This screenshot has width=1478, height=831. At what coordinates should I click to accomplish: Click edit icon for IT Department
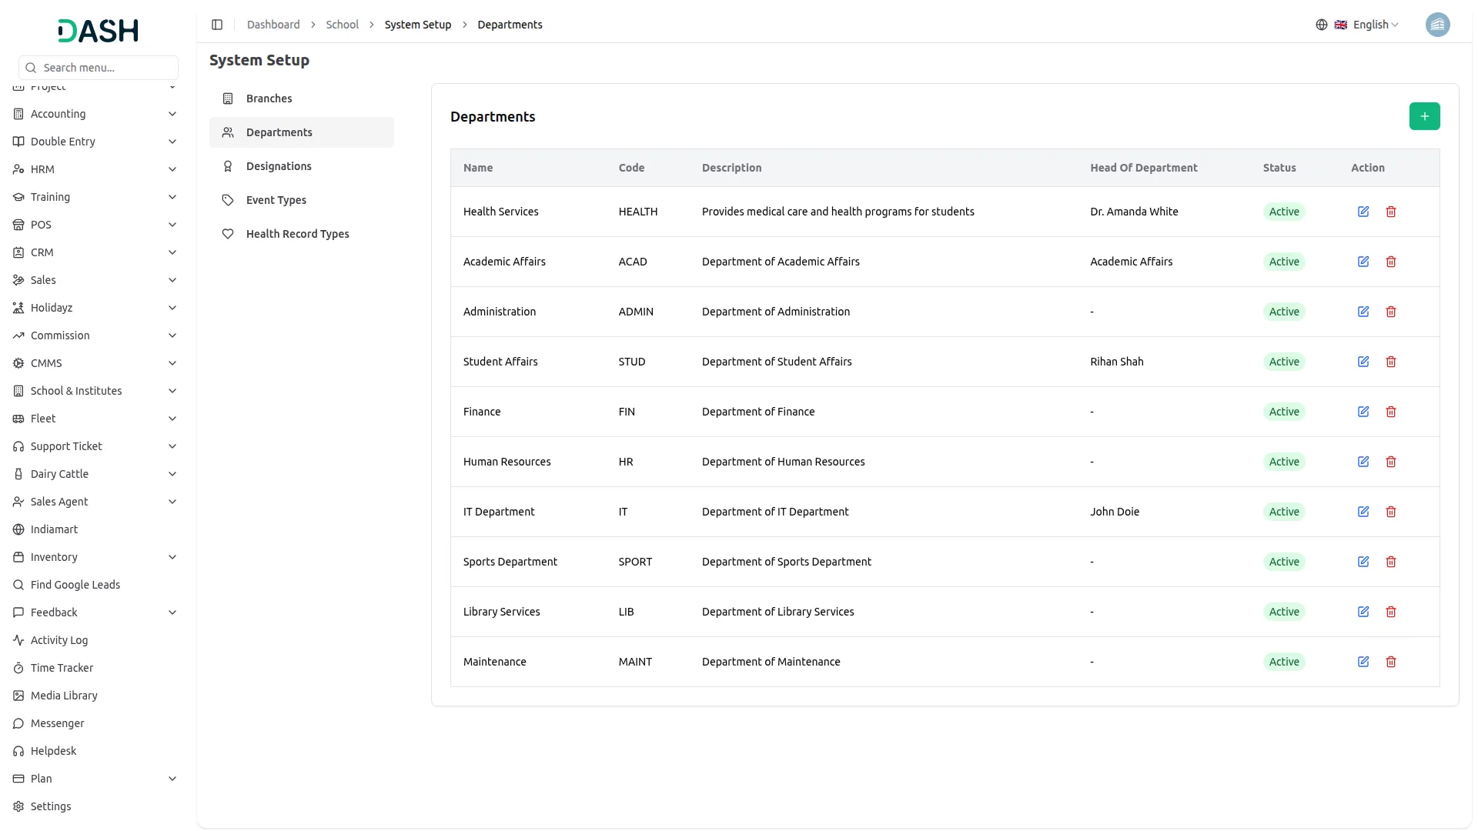[x=1363, y=512]
